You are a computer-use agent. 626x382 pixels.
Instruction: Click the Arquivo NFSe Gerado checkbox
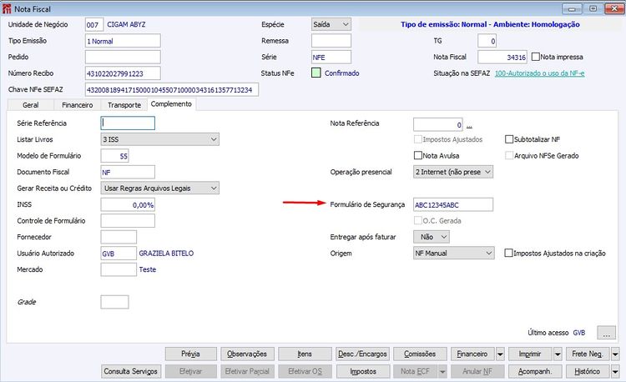[509, 155]
